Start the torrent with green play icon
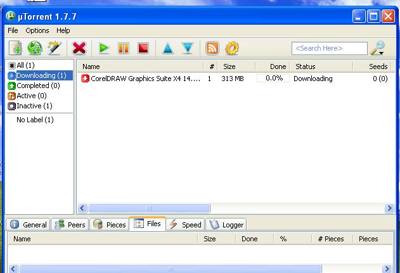 click(103, 48)
